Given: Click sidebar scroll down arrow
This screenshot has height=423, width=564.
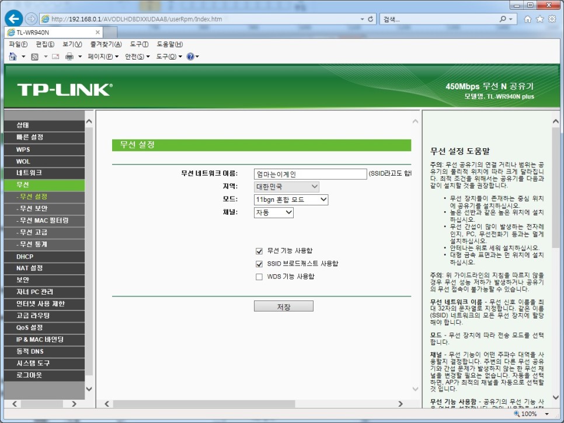Looking at the screenshot, I should (x=89, y=389).
